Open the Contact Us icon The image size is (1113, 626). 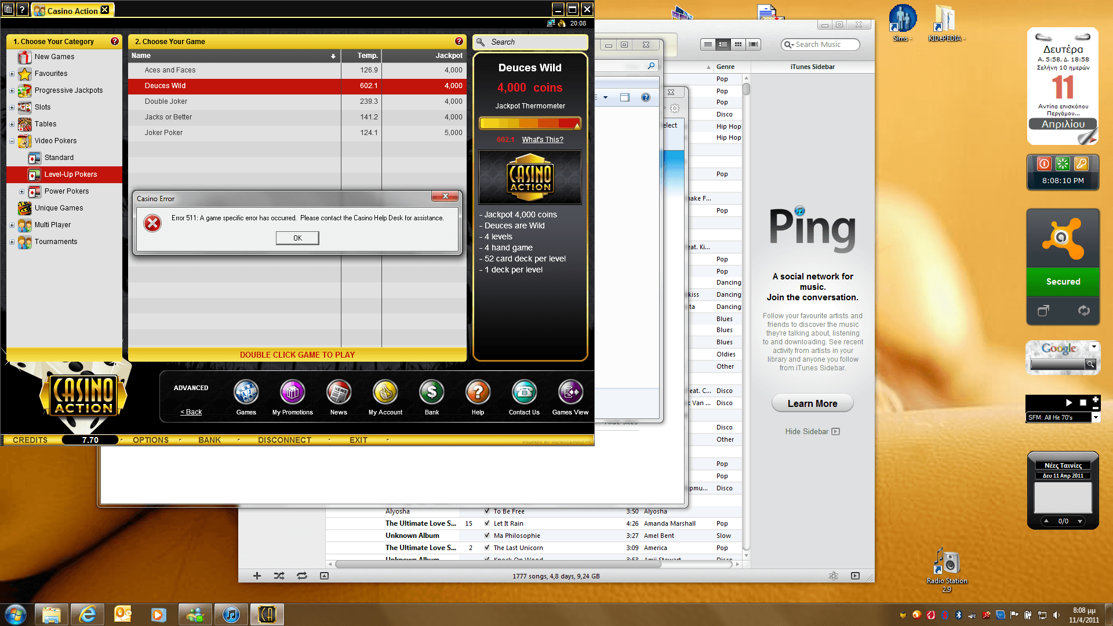pos(524,392)
